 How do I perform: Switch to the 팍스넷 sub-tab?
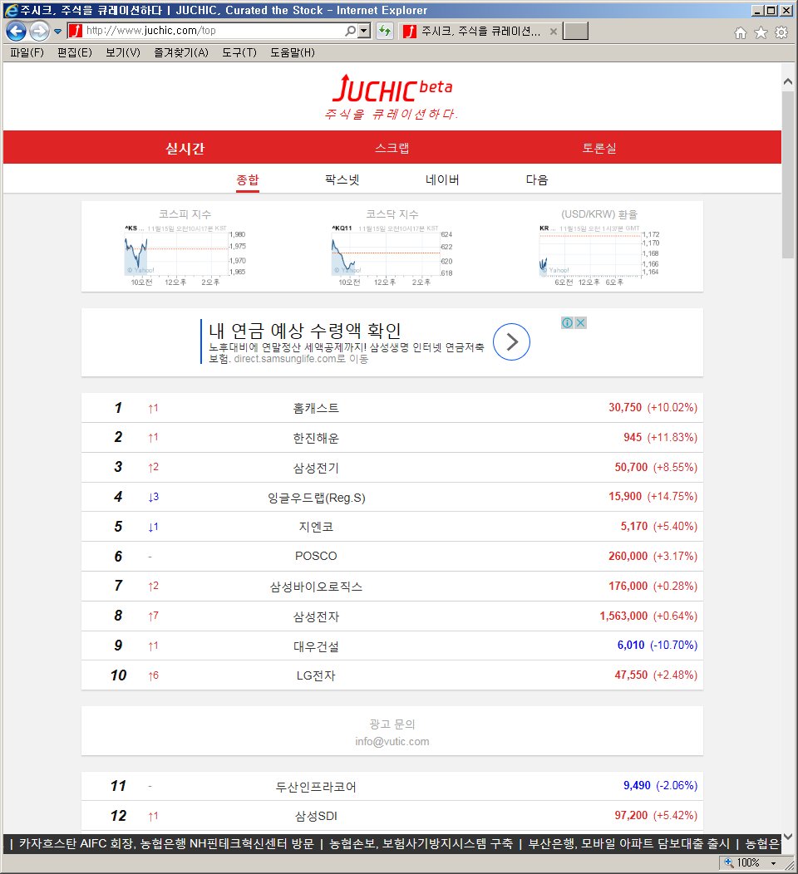[x=342, y=180]
